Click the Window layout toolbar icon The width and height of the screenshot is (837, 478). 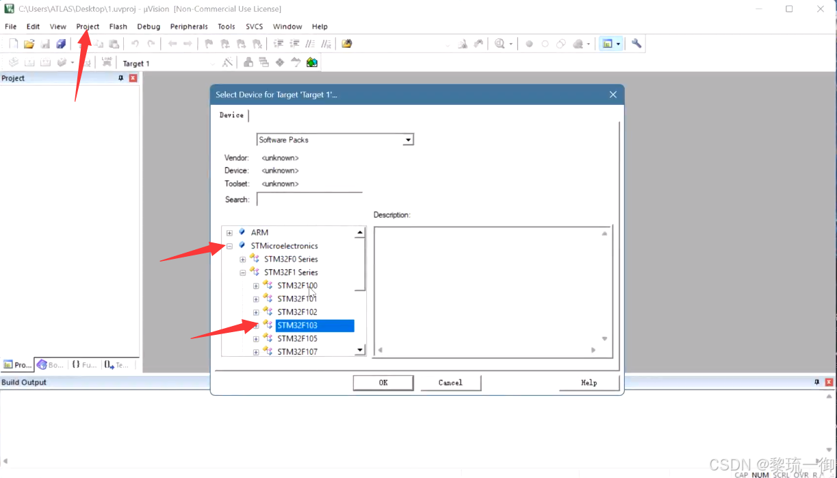click(x=606, y=44)
